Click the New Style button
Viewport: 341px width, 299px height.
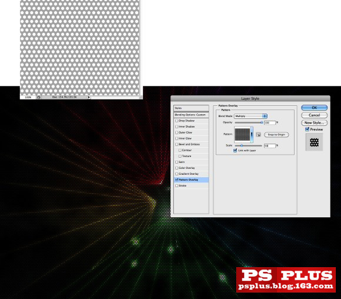click(315, 122)
